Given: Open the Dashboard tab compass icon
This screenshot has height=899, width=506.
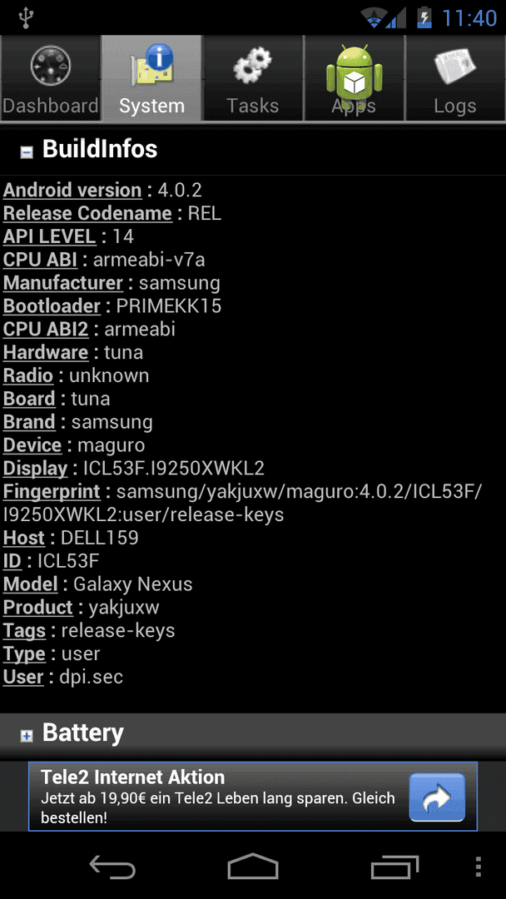Looking at the screenshot, I should click(51, 67).
